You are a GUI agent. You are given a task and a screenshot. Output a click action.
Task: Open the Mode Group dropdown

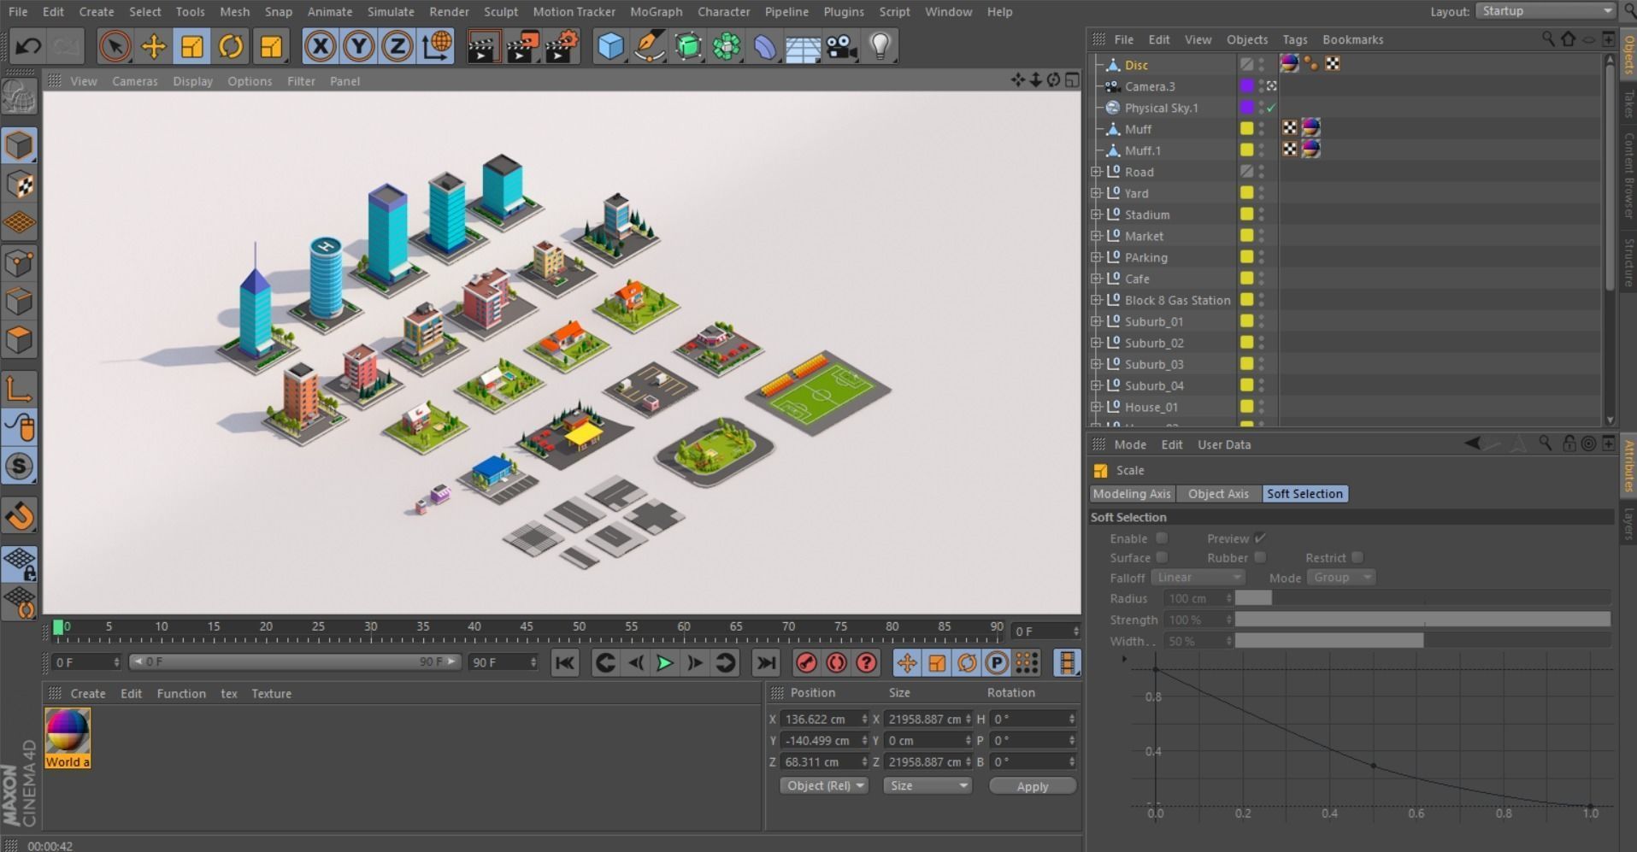1341,578
